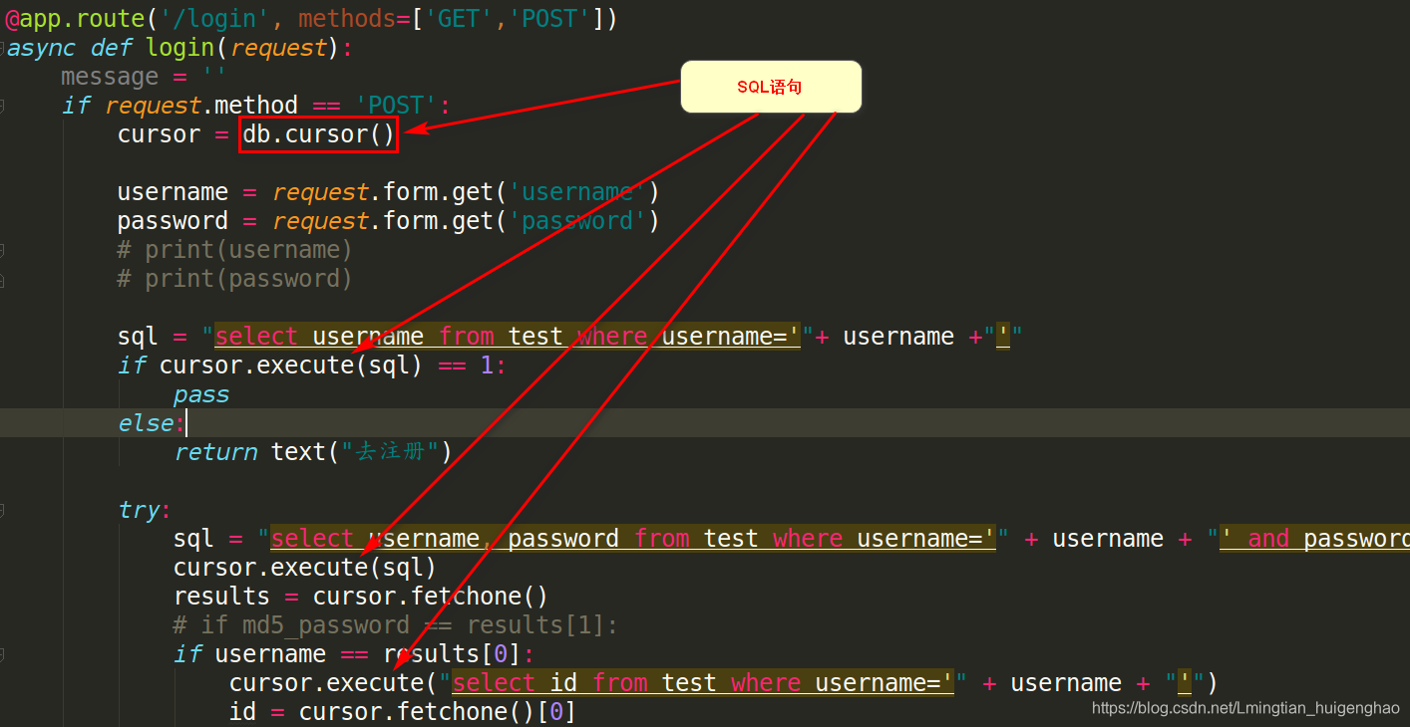Click the commented # print(username) line
This screenshot has width=1410, height=727.
coord(234,250)
